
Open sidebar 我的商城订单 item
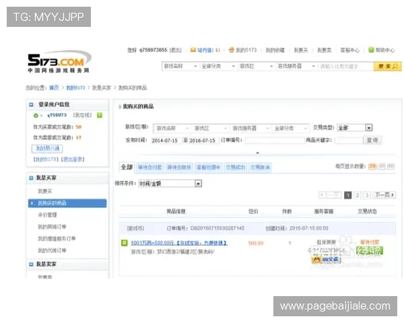[52, 227]
